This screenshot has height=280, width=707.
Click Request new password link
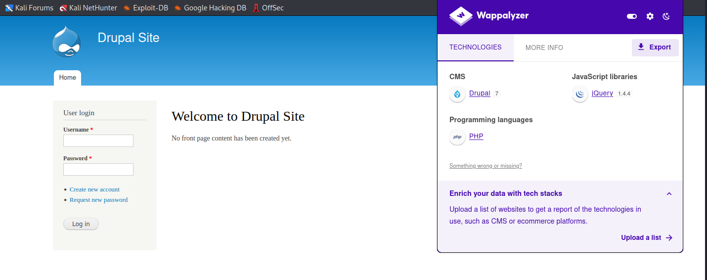click(98, 200)
